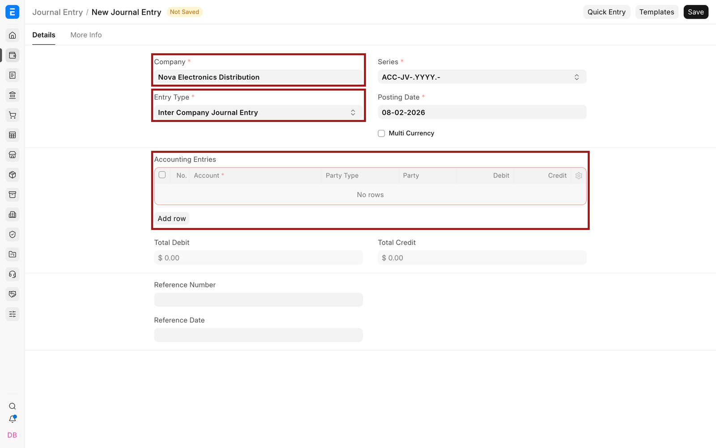Open the sliders settings icon in sidebar

pos(13,314)
